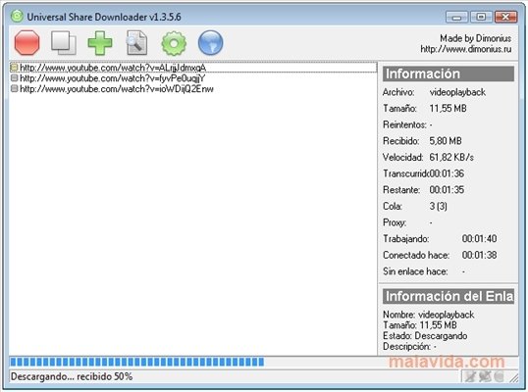This screenshot has width=528, height=392.
Task: Click the green app icon in title bar
Action: (17, 16)
